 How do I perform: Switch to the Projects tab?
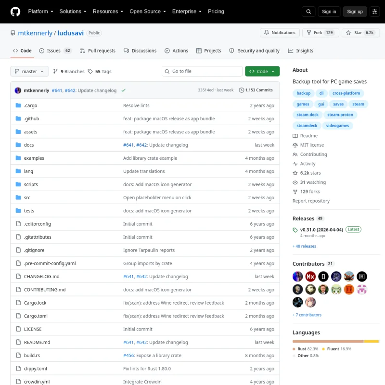point(209,51)
